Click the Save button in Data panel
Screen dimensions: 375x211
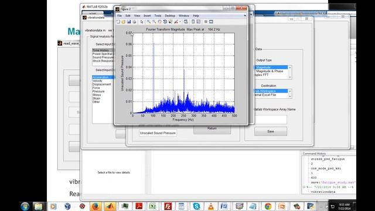click(x=271, y=131)
